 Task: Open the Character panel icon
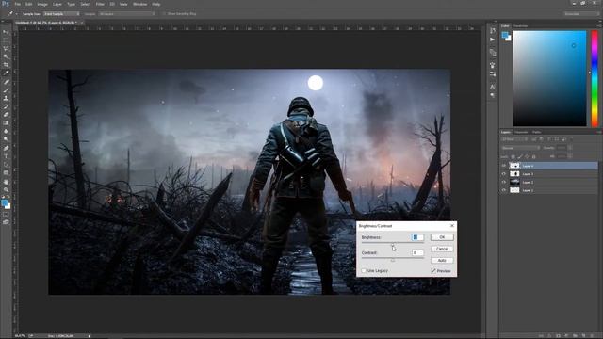click(493, 87)
